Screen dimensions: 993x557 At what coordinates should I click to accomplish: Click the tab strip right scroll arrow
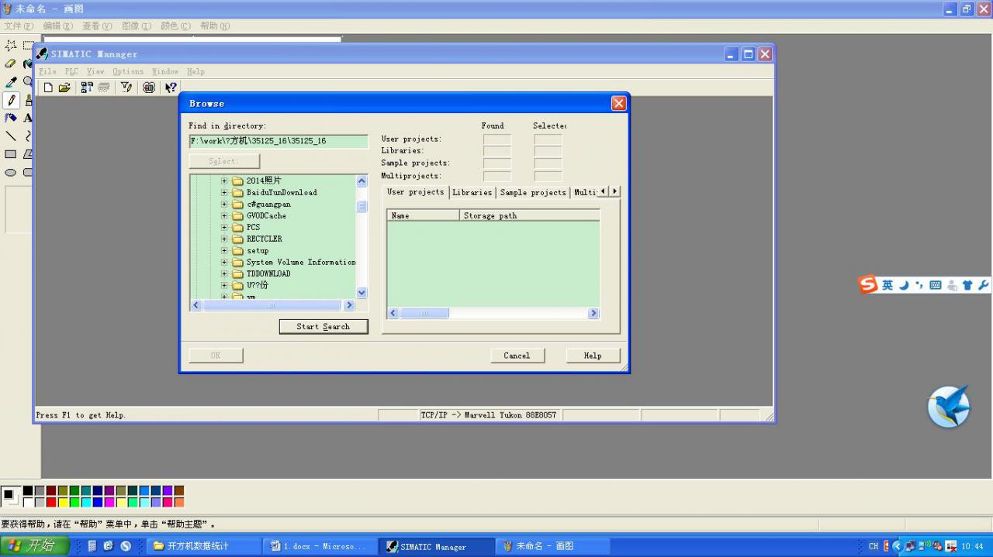tap(614, 191)
